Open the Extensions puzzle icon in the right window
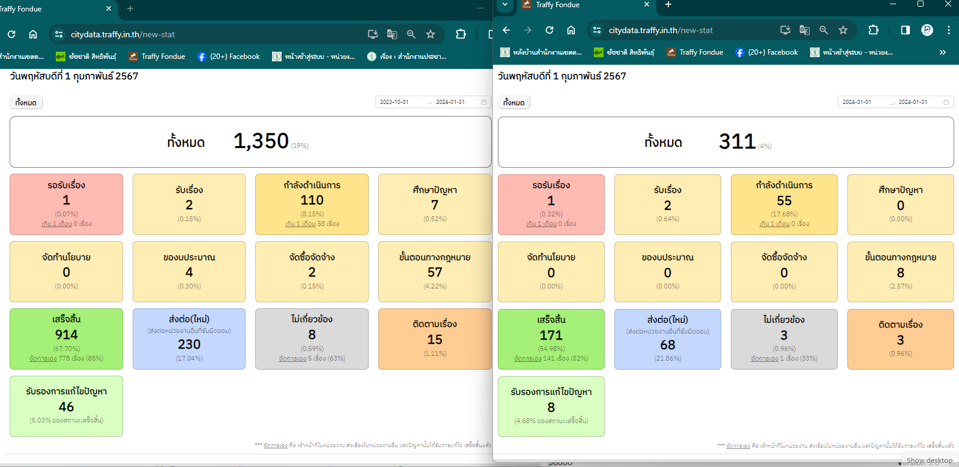 [874, 30]
